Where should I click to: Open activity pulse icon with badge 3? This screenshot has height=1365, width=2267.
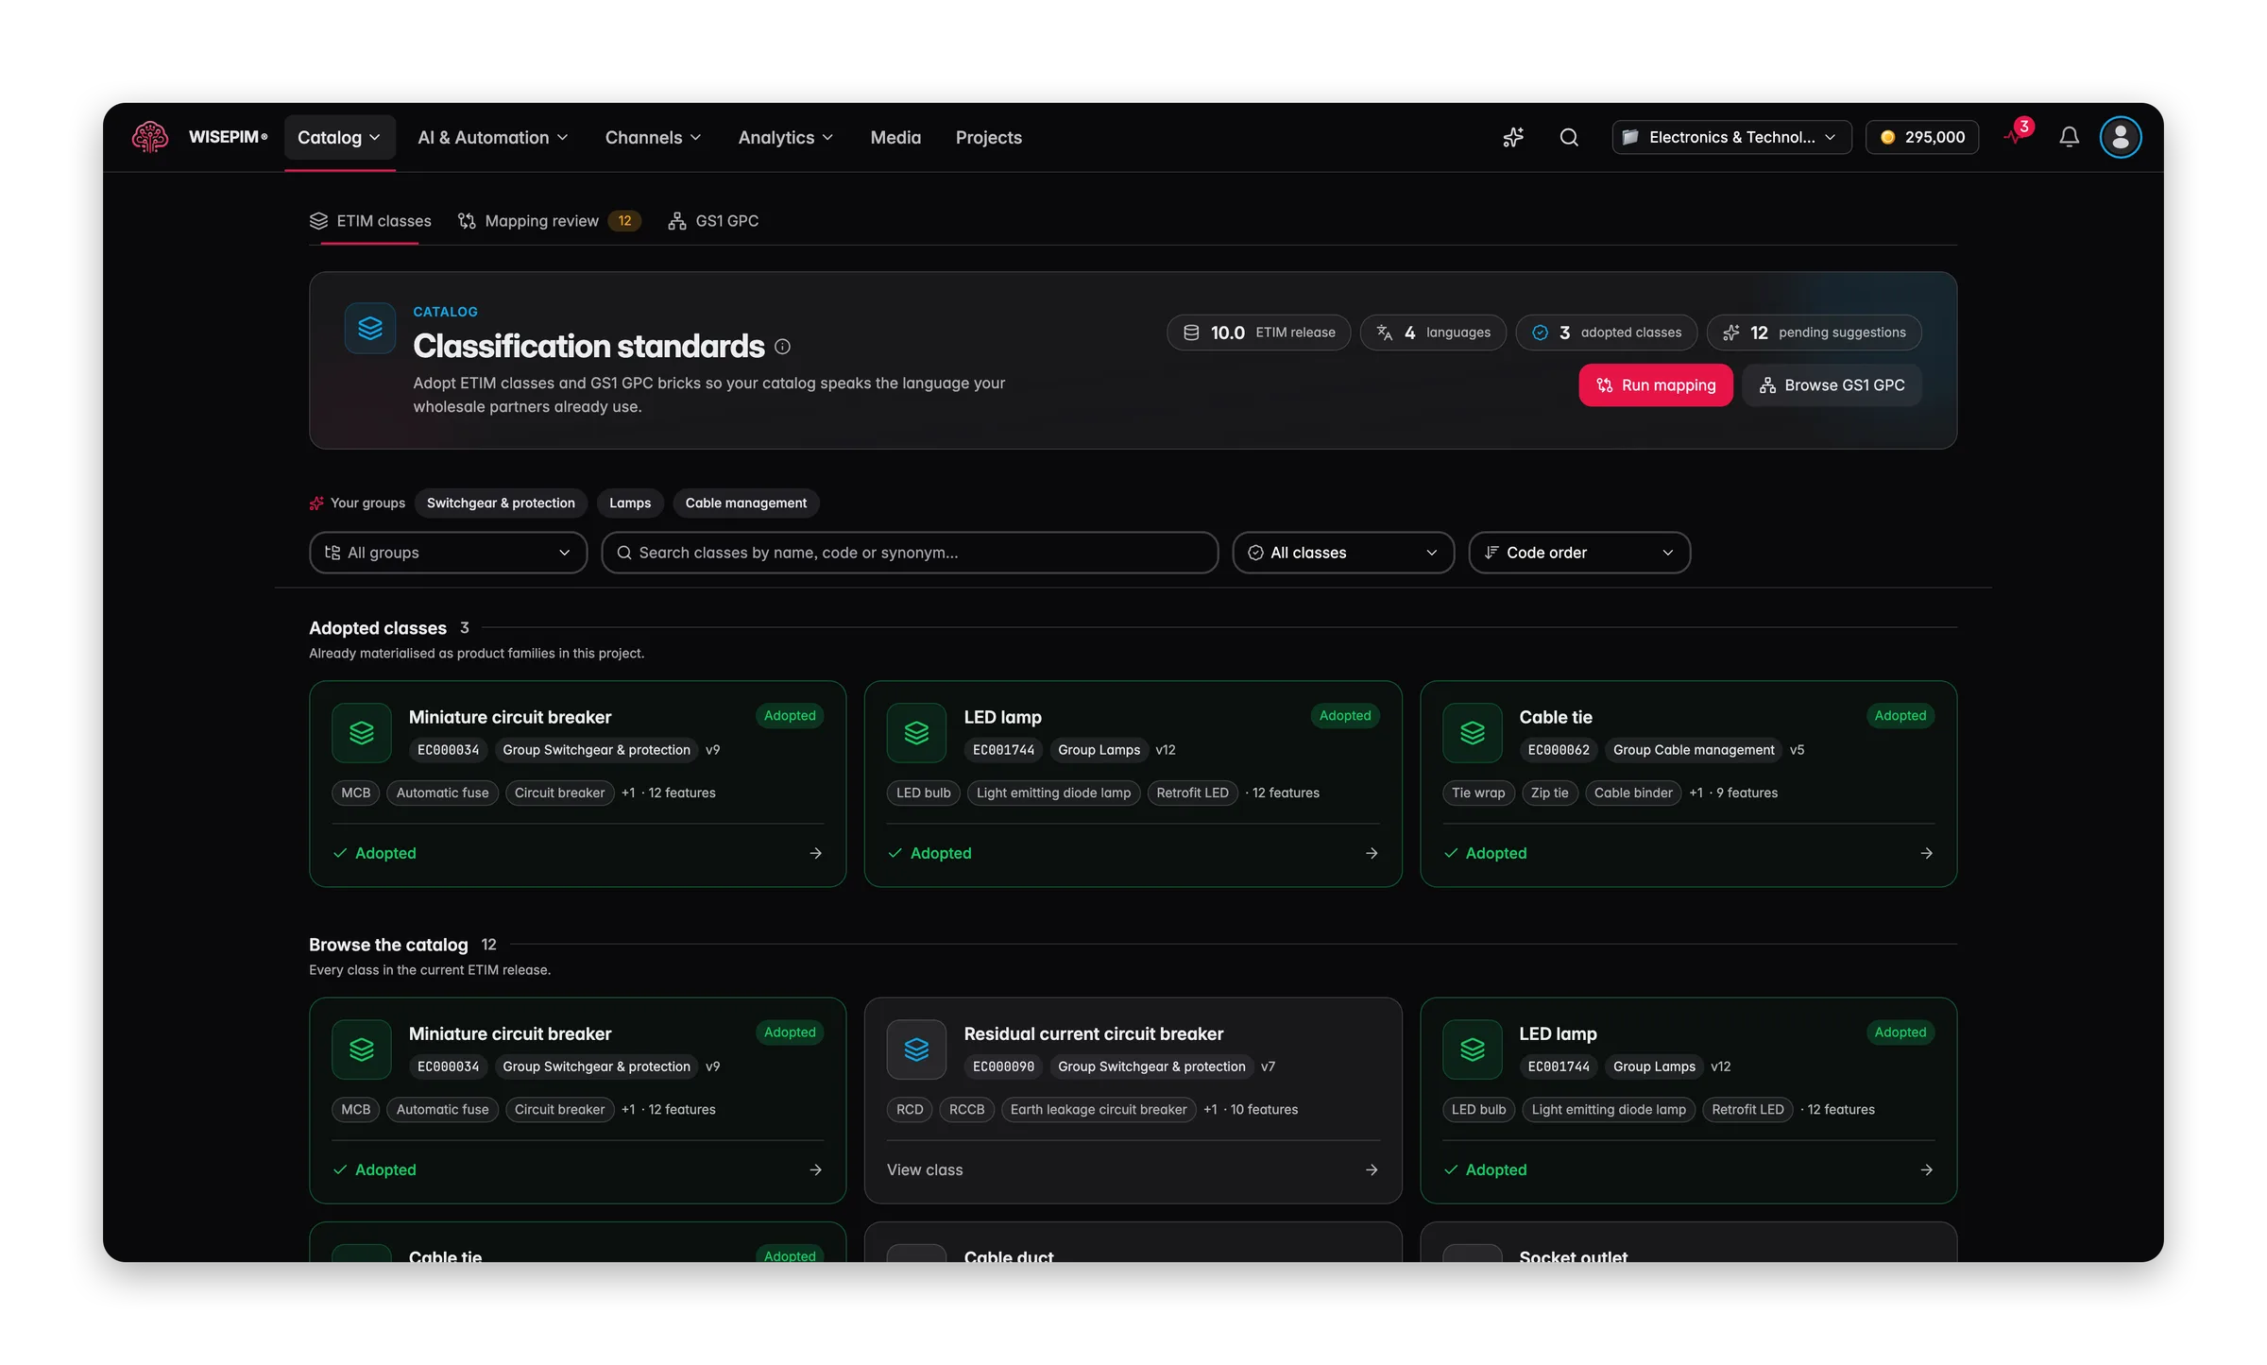(2016, 136)
